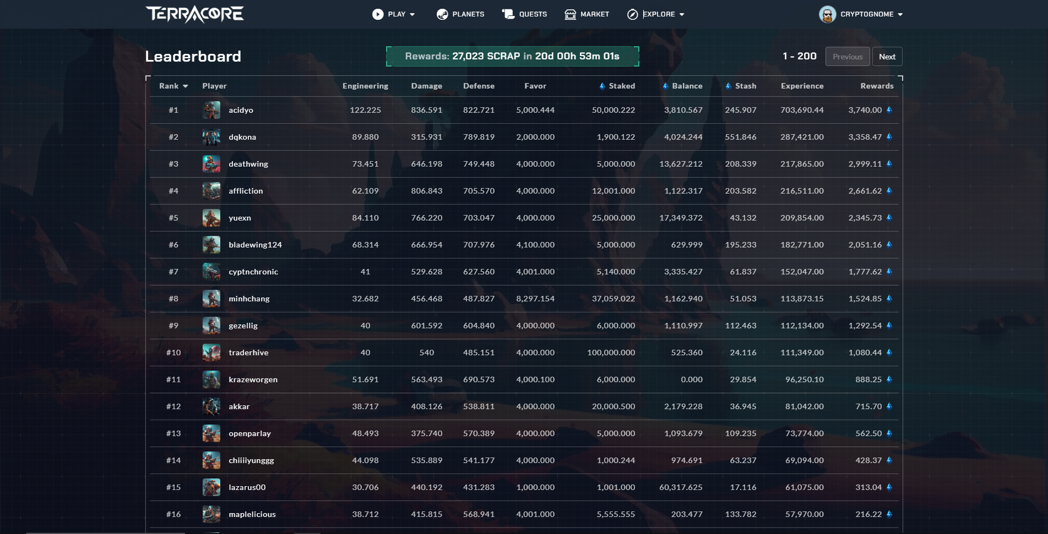Sort by Rewards column header
The height and width of the screenshot is (534, 1048).
[x=877, y=86]
